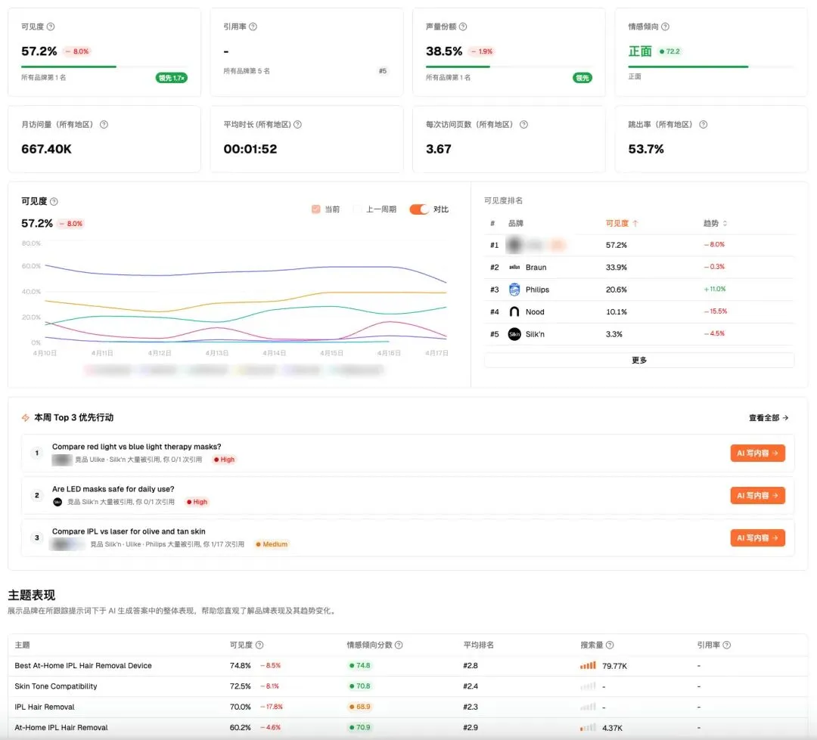Open action 'Compare red light vs blue light therapy masks?'
The width and height of the screenshot is (817, 740).
136,447
